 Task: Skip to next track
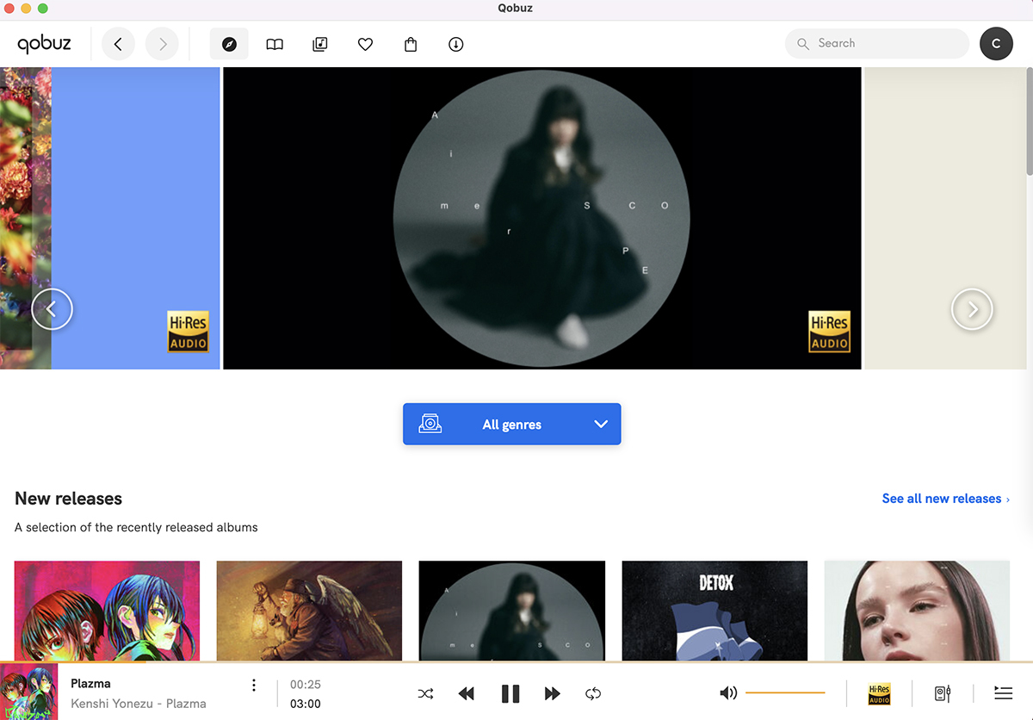(553, 693)
